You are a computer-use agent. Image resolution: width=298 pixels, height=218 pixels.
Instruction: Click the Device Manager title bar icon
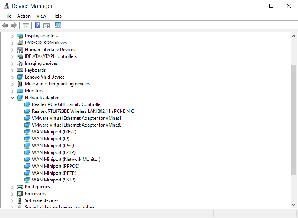tap(6, 6)
